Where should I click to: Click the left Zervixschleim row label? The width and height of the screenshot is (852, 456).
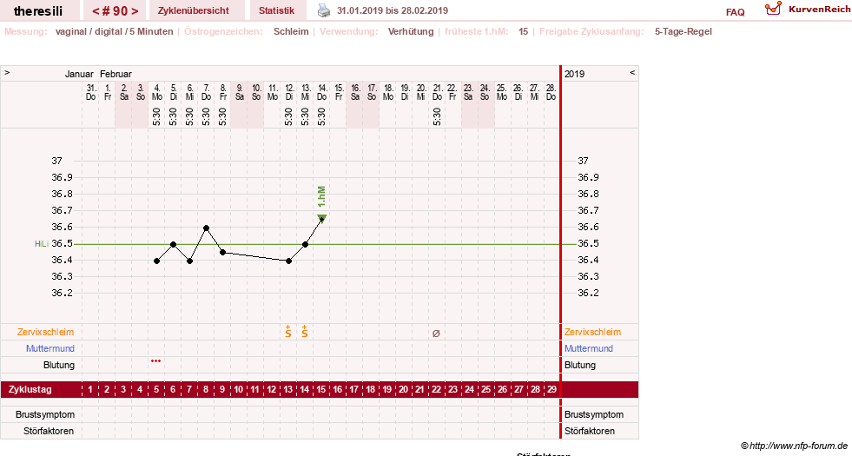pyautogui.click(x=46, y=332)
